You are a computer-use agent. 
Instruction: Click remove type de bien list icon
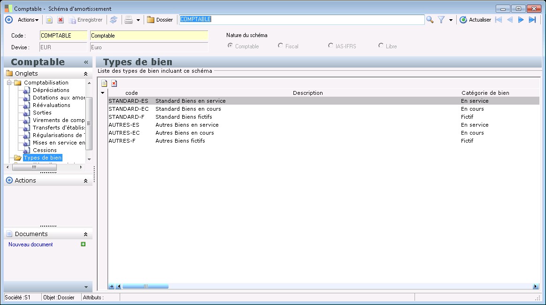(x=114, y=83)
